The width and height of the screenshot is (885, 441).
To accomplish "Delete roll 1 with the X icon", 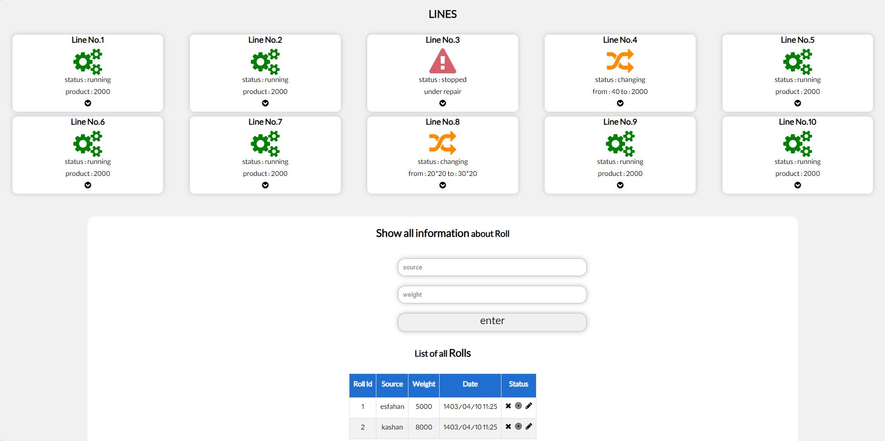I will [x=508, y=406].
